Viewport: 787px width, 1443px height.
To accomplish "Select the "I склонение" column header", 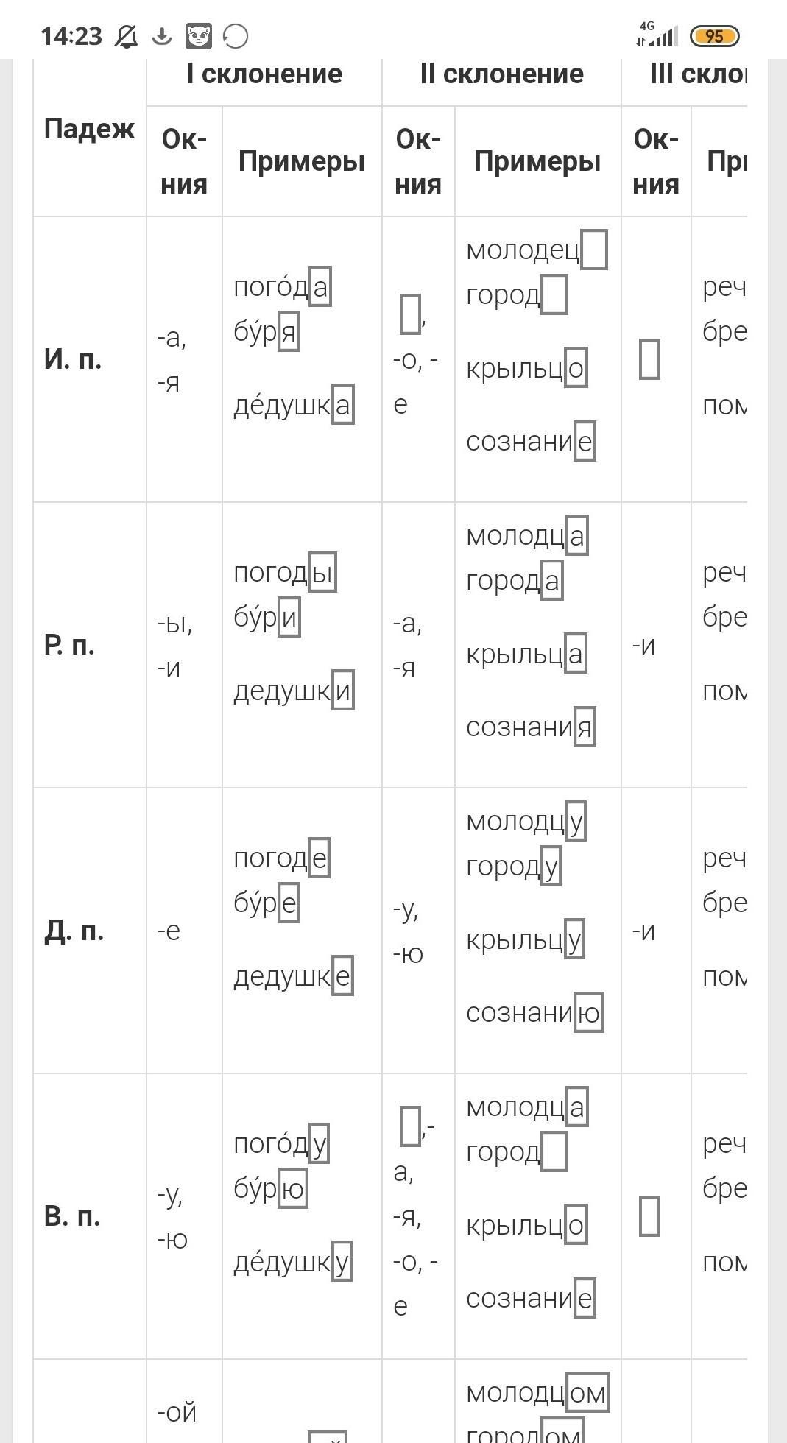I will pos(264,74).
